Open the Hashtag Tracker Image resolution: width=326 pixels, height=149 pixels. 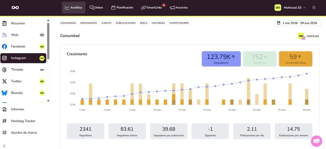[23, 121]
